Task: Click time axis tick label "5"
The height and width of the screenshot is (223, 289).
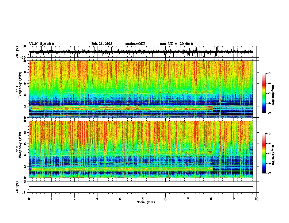Action: [143, 199]
